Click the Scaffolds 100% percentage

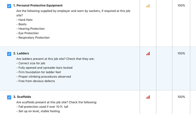pyautogui.click(x=181, y=97)
